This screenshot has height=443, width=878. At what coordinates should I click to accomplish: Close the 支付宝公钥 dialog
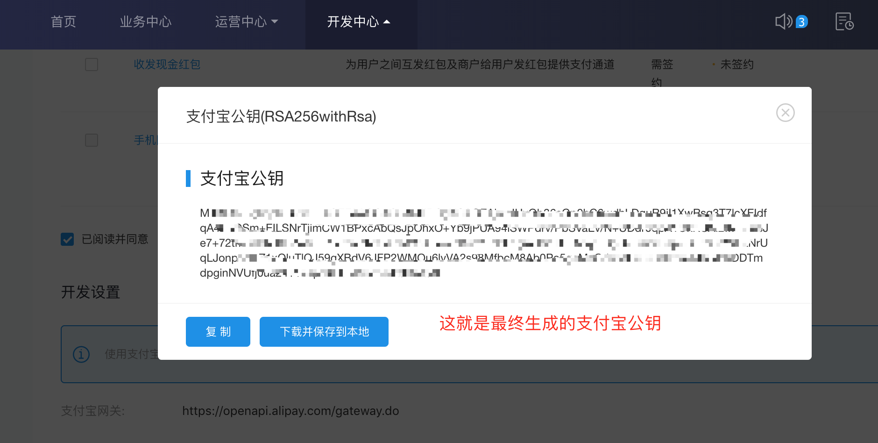[786, 113]
